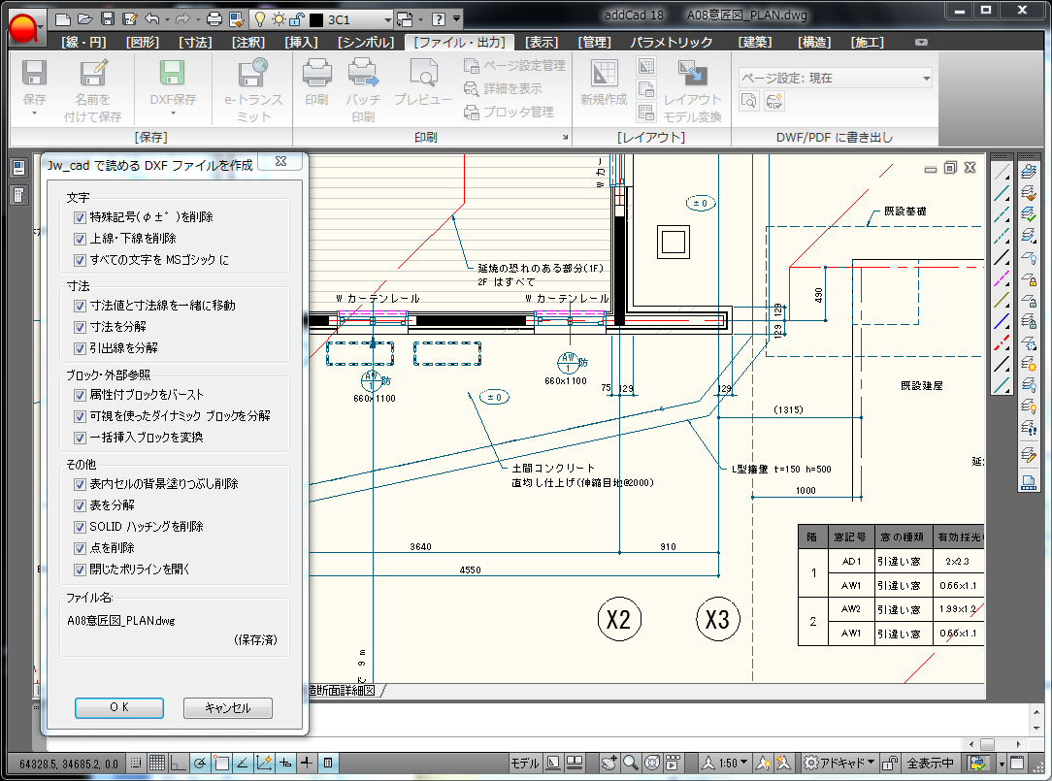Click the printer icon in quick access toolbar
The width and height of the screenshot is (1052, 781).
point(214,18)
